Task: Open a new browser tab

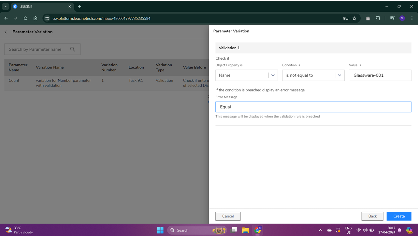Action: (79, 7)
